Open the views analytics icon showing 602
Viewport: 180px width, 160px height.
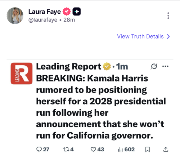point(120,150)
